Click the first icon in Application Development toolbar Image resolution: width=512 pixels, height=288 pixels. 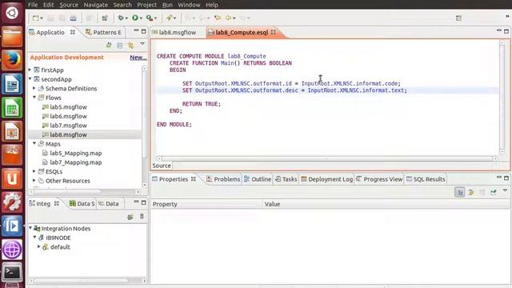click(109, 46)
